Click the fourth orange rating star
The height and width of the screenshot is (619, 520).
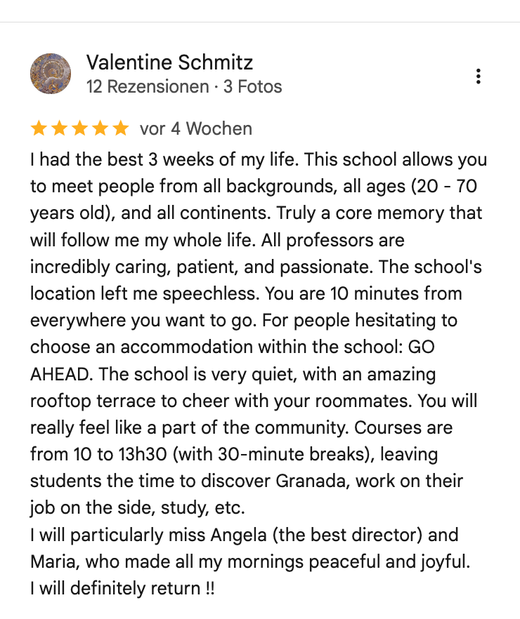[x=100, y=128]
